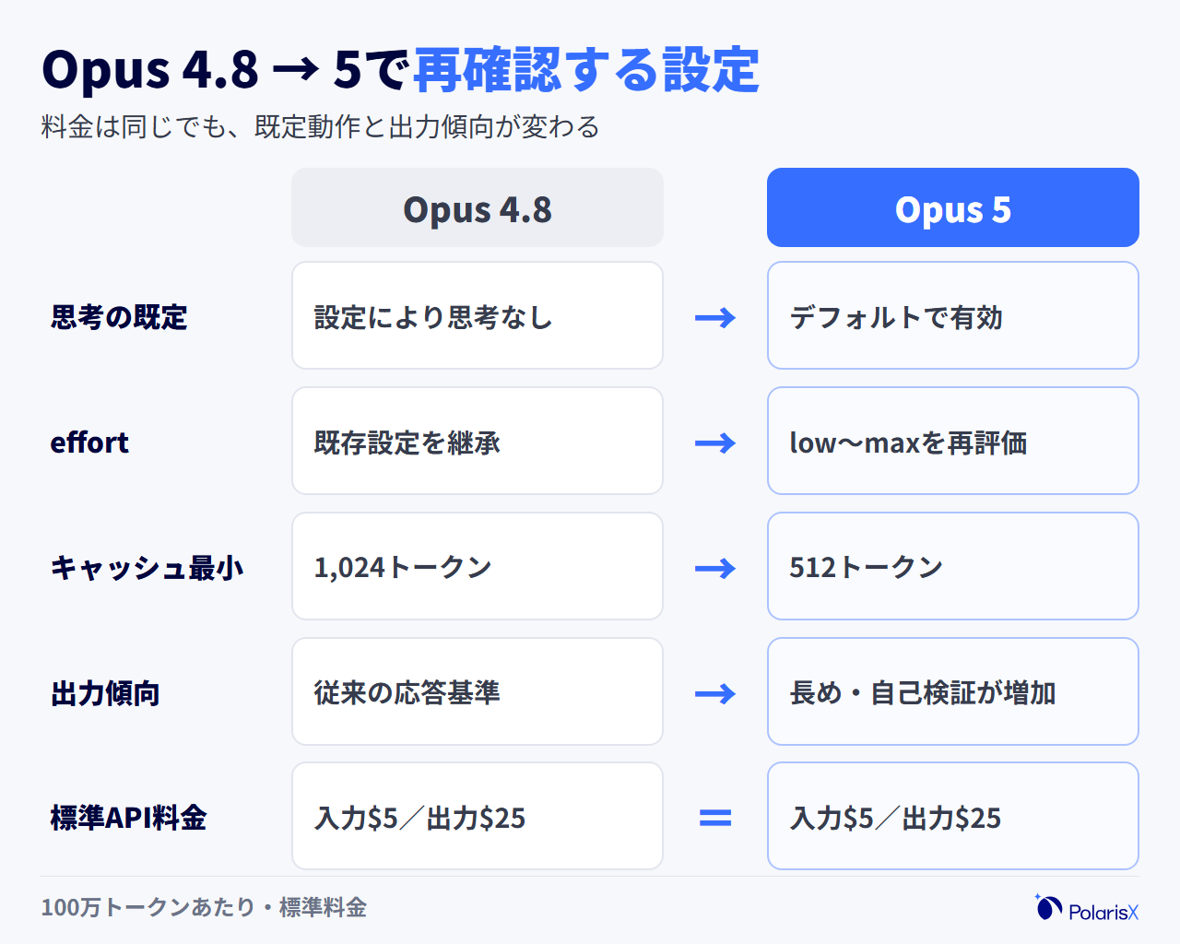Click the low〜maxを再評価 cell
This screenshot has height=944, width=1180.
pos(953,441)
